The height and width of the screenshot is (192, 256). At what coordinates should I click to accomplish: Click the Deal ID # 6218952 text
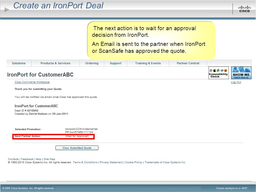pos(26,110)
